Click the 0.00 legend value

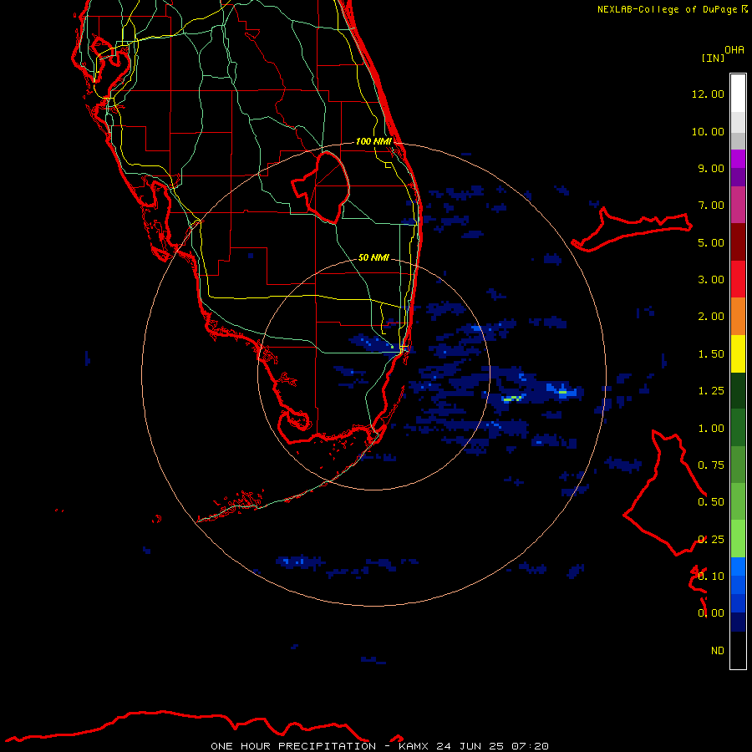711,613
